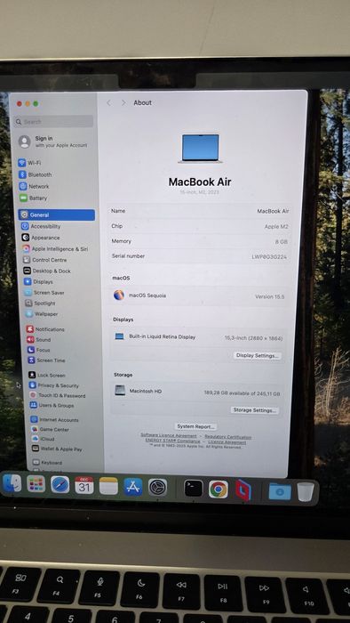Open Network settings in sidebar
The image size is (350, 623).
[x=35, y=186]
